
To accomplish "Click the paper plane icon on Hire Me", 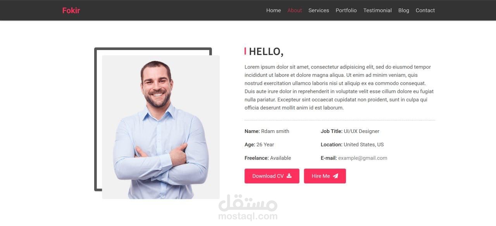I will [336, 176].
